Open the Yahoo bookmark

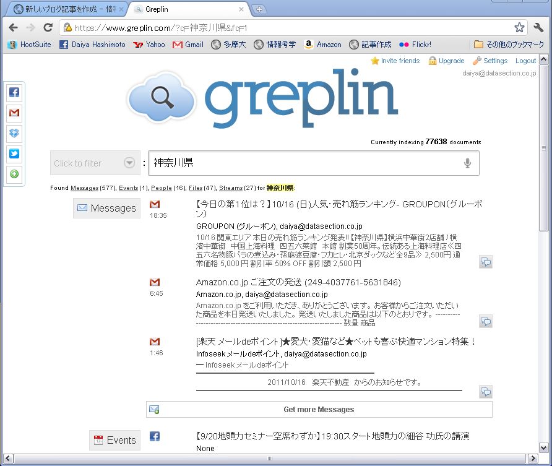pos(149,45)
